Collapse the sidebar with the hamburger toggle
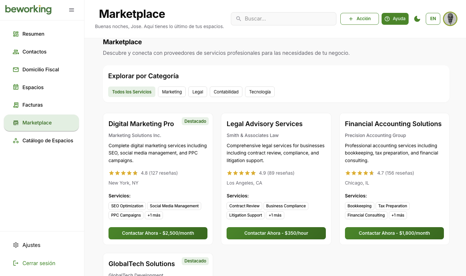466x276 pixels. click(x=72, y=10)
